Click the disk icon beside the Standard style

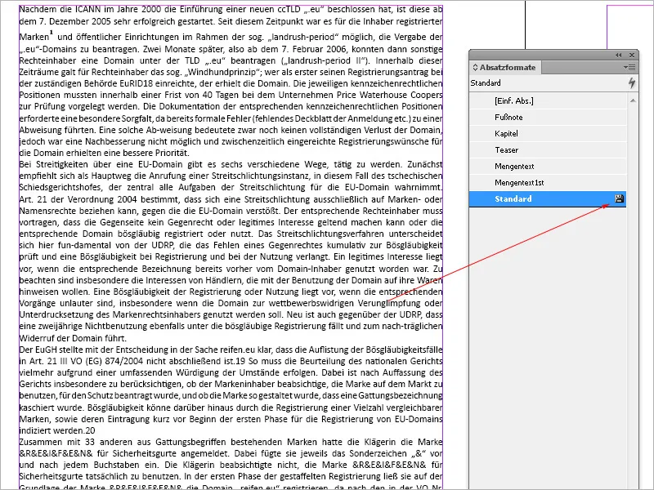click(620, 198)
